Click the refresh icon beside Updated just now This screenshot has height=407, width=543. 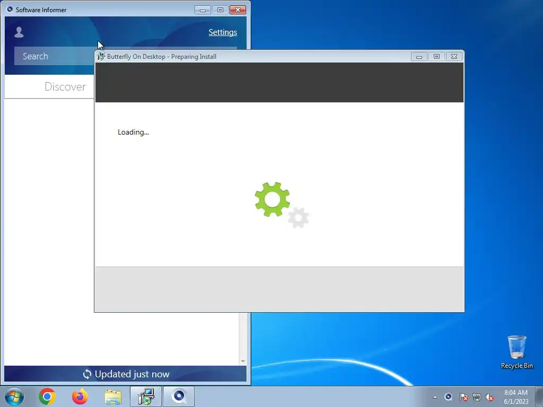(x=87, y=374)
